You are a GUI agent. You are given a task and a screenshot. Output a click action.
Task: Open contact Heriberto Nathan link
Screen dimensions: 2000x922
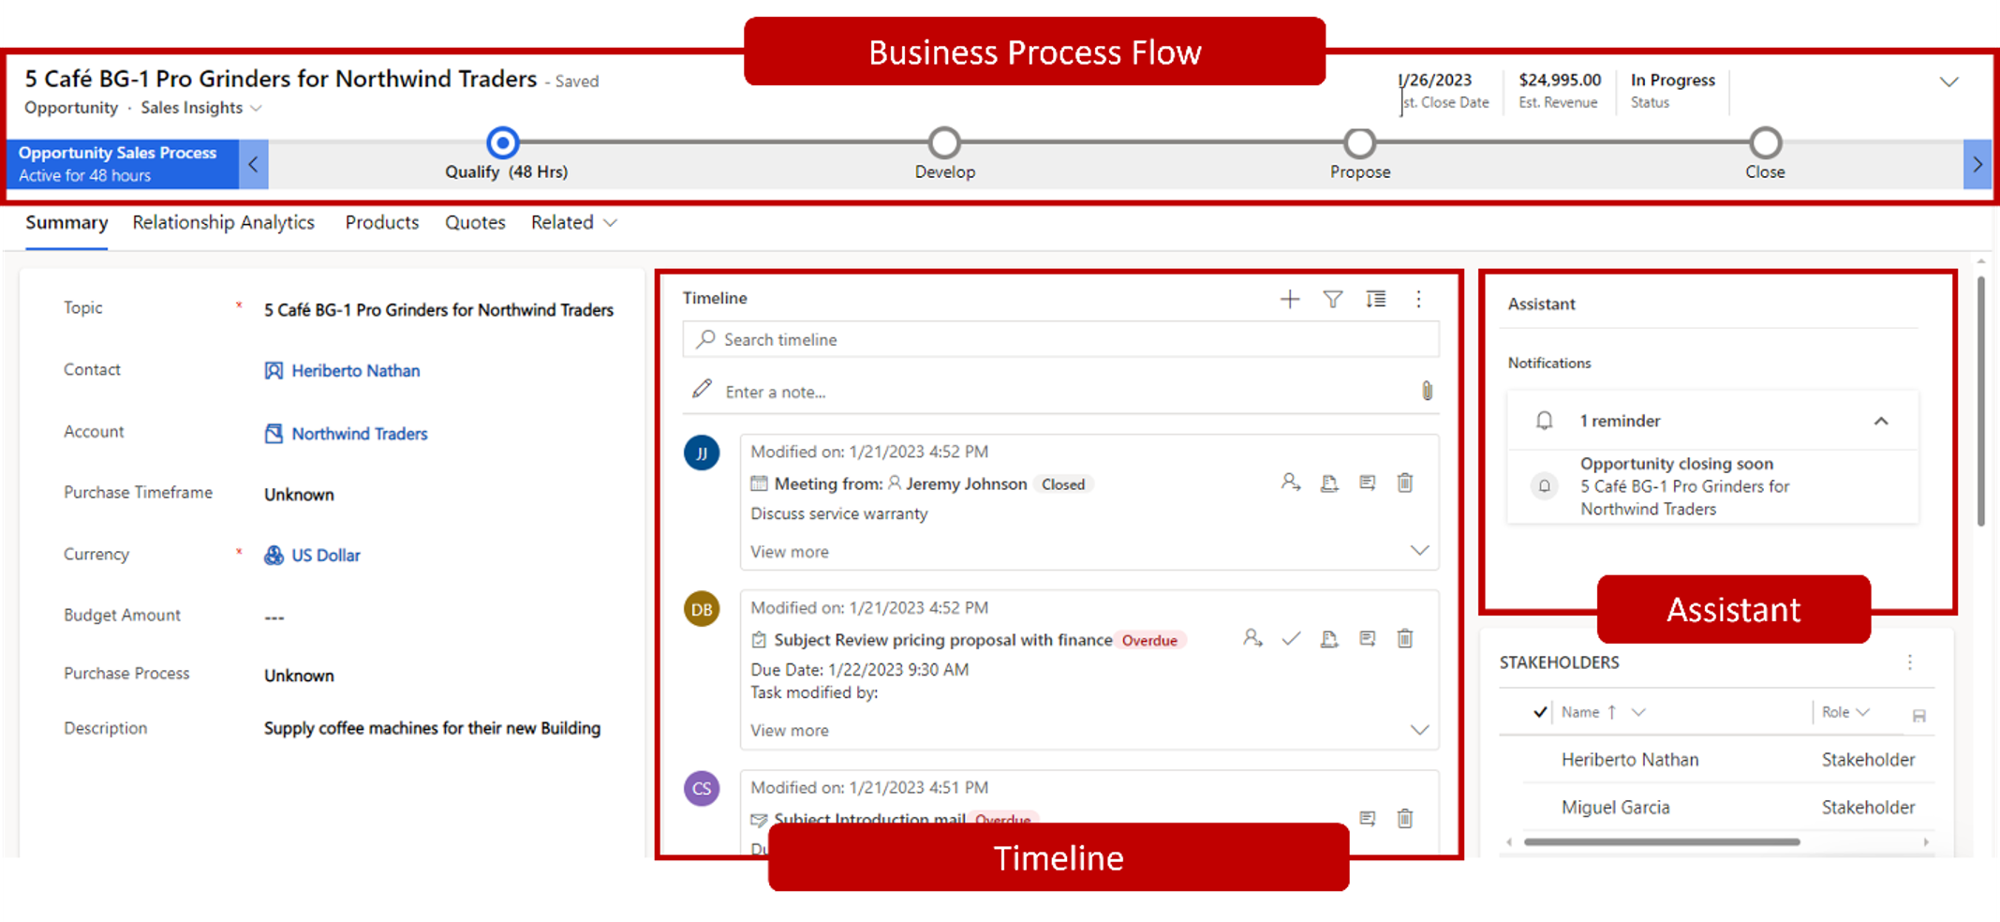[x=356, y=371]
